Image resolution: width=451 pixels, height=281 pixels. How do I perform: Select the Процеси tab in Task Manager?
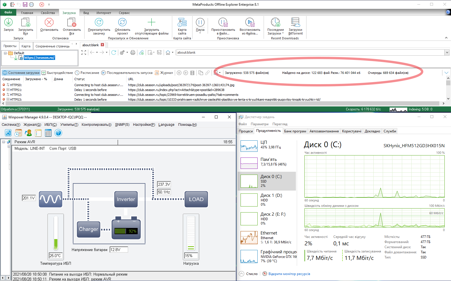(246, 131)
